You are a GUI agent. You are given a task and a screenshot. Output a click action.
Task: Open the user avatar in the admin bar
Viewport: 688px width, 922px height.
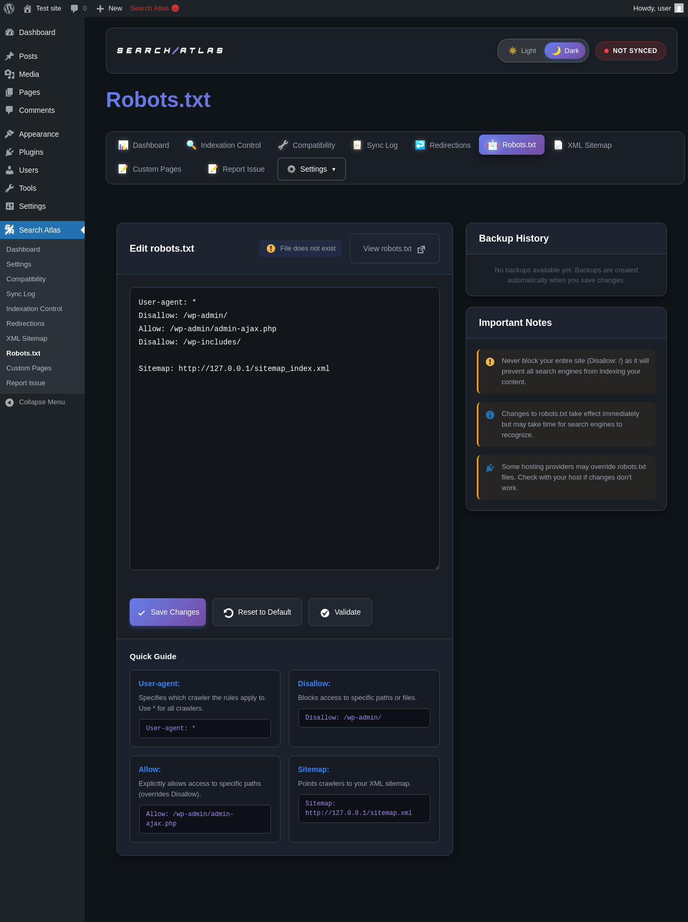click(x=679, y=8)
